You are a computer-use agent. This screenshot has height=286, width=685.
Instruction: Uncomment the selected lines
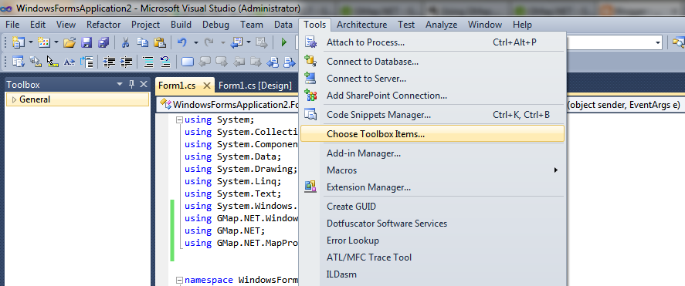coord(165,62)
